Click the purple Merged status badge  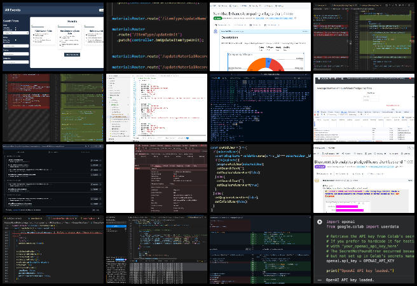click(x=320, y=167)
